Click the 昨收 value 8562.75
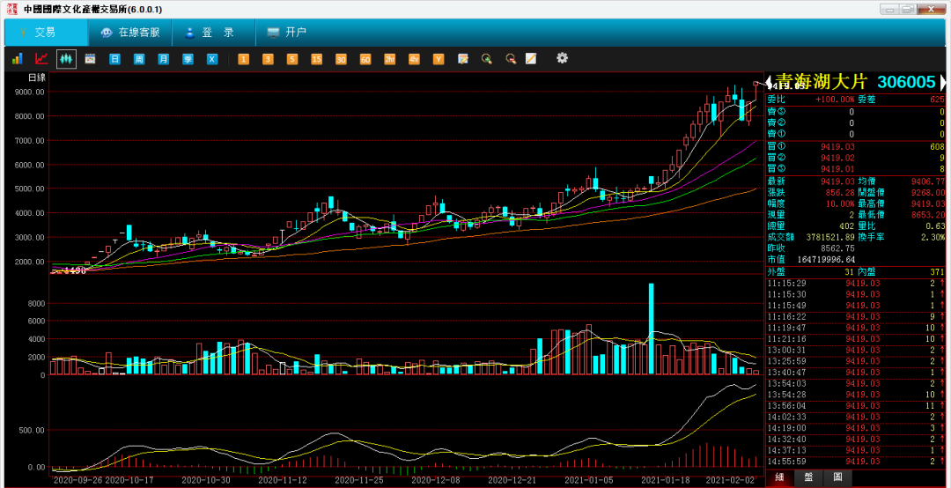Screen dimensions: 951x488 (837, 248)
